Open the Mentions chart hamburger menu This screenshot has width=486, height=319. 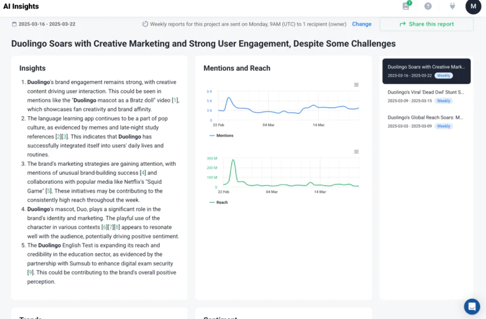click(x=356, y=85)
